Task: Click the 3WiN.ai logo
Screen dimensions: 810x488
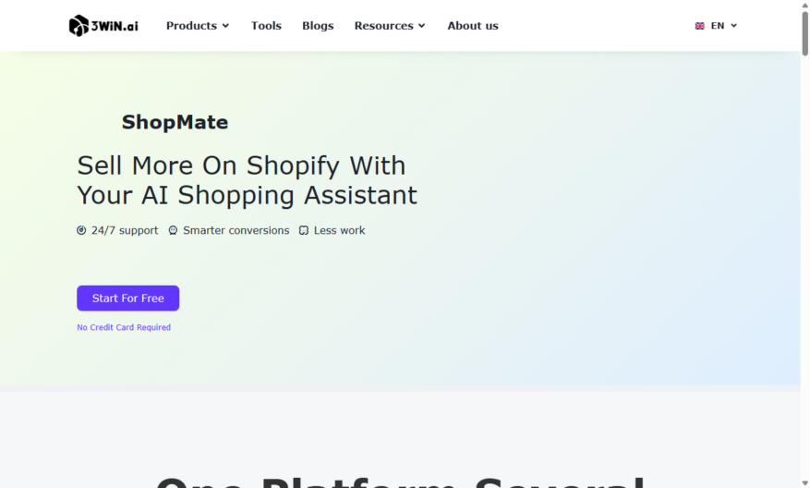Action: tap(103, 25)
